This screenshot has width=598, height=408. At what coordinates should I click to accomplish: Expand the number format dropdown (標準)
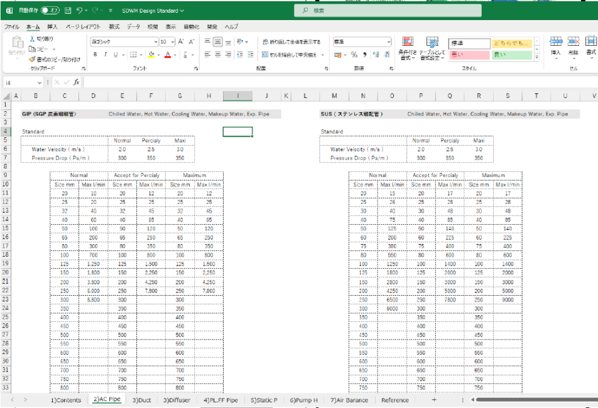pyautogui.click(x=388, y=41)
